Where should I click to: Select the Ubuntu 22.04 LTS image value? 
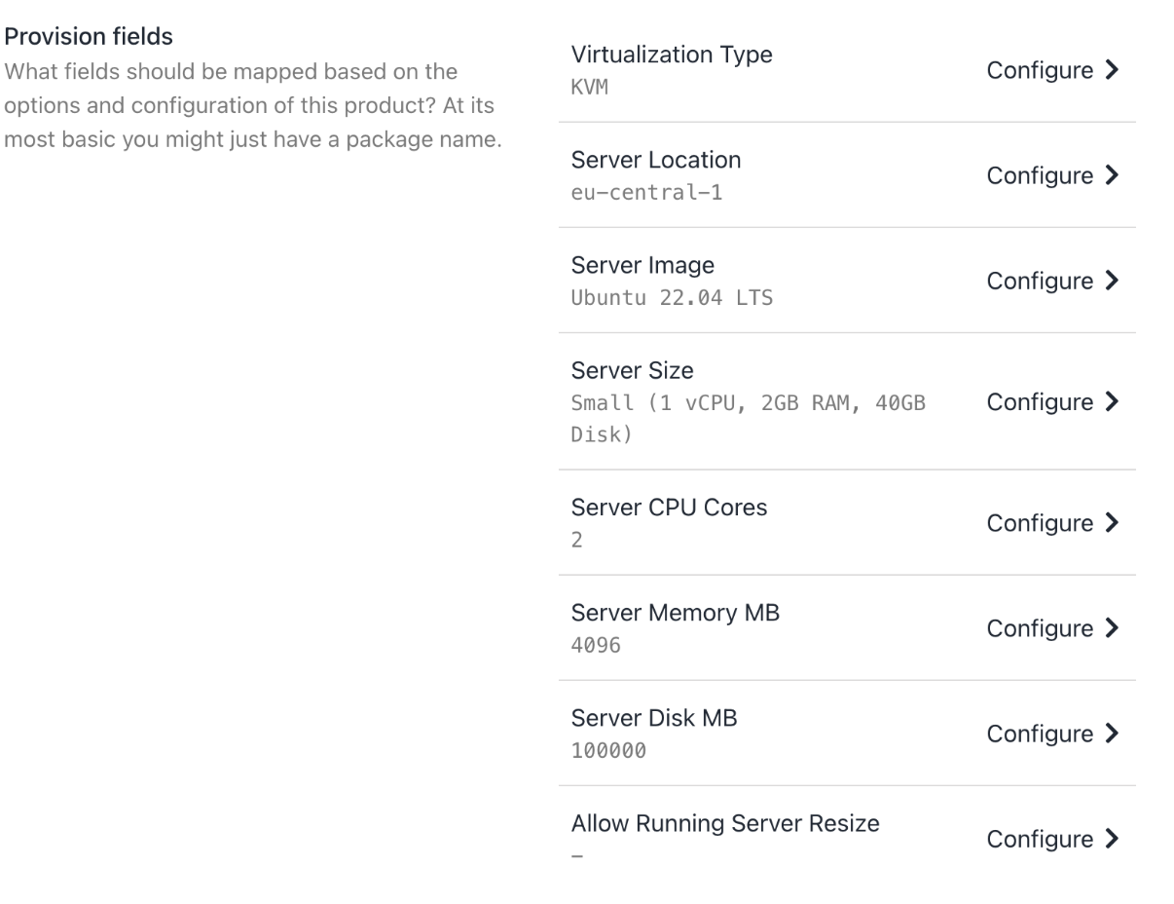click(x=671, y=298)
